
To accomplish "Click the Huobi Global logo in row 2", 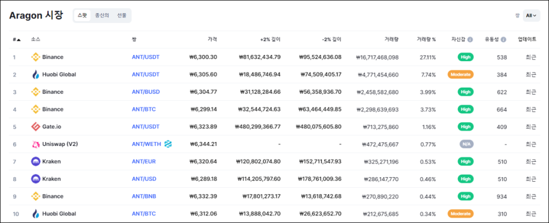I will [35, 75].
